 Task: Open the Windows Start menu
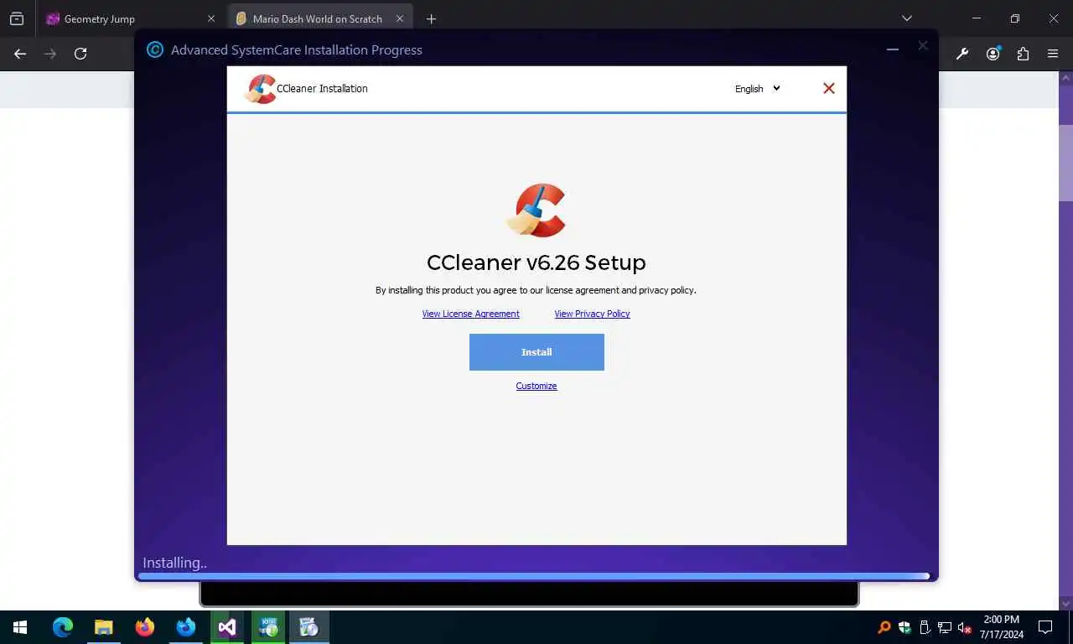(20, 627)
